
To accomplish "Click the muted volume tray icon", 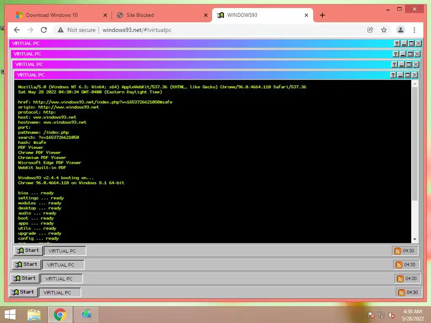I will click(x=391, y=315).
